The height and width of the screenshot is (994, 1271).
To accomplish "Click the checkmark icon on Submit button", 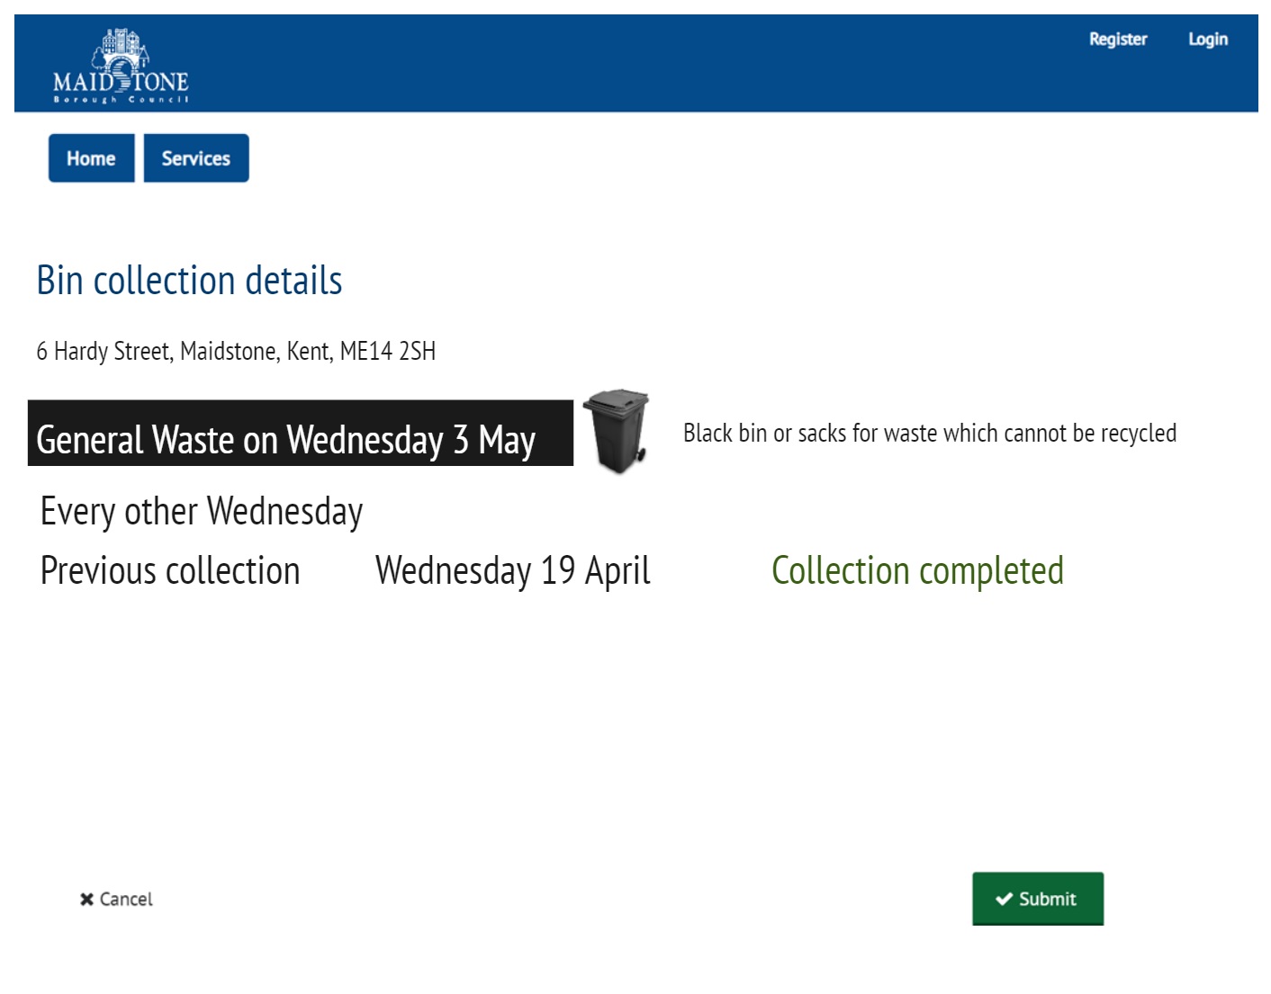I will 1004,899.
